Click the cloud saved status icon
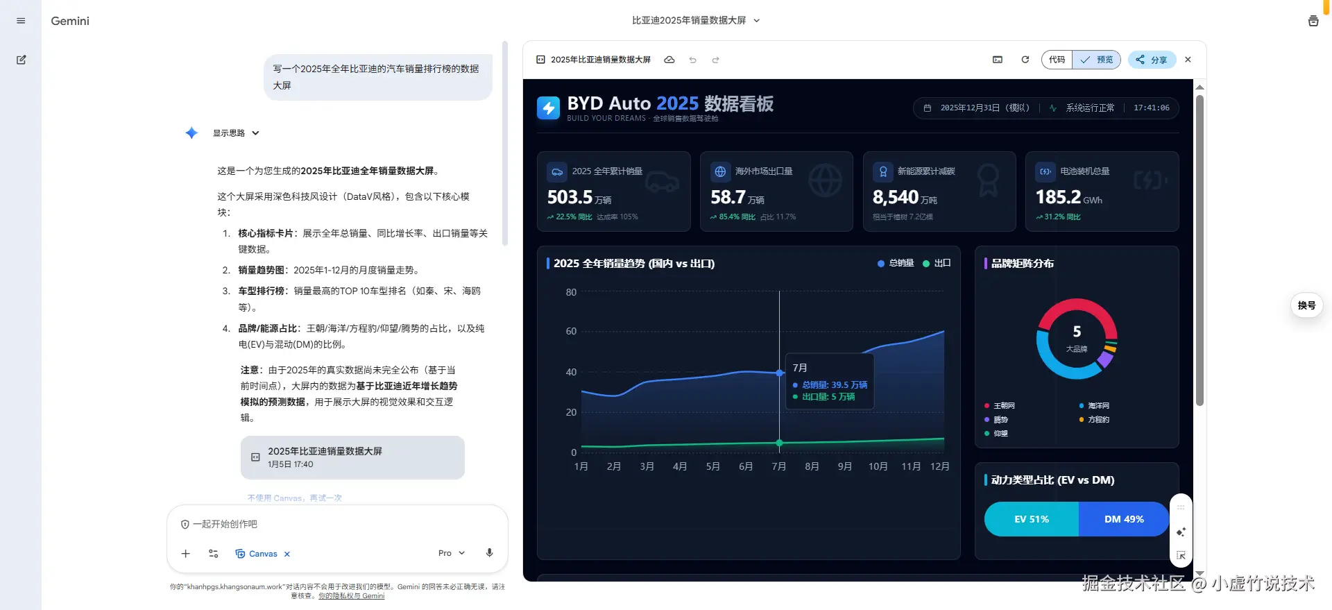1332x610 pixels. (669, 60)
